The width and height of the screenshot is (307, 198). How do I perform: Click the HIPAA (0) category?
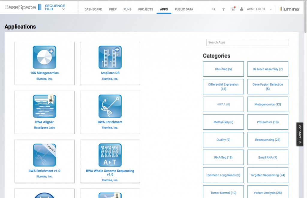tap(223, 104)
